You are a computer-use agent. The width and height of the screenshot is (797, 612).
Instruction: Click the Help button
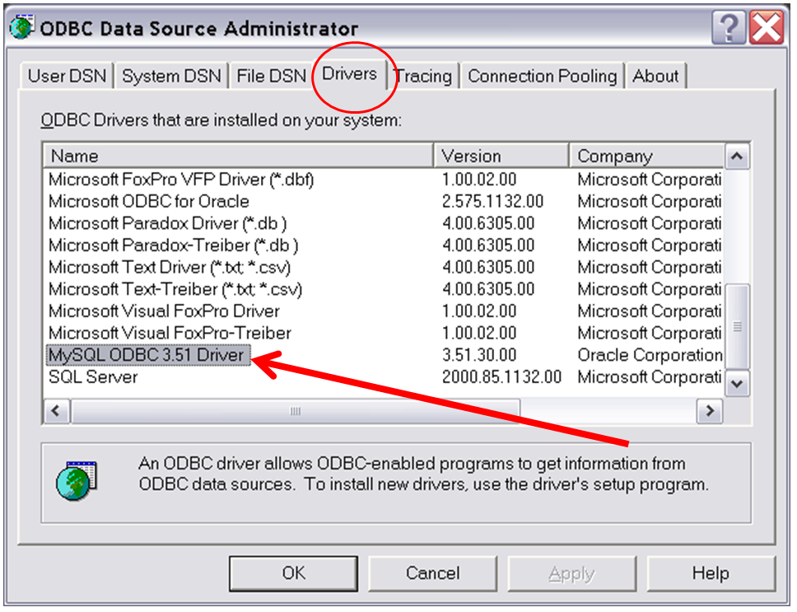713,573
